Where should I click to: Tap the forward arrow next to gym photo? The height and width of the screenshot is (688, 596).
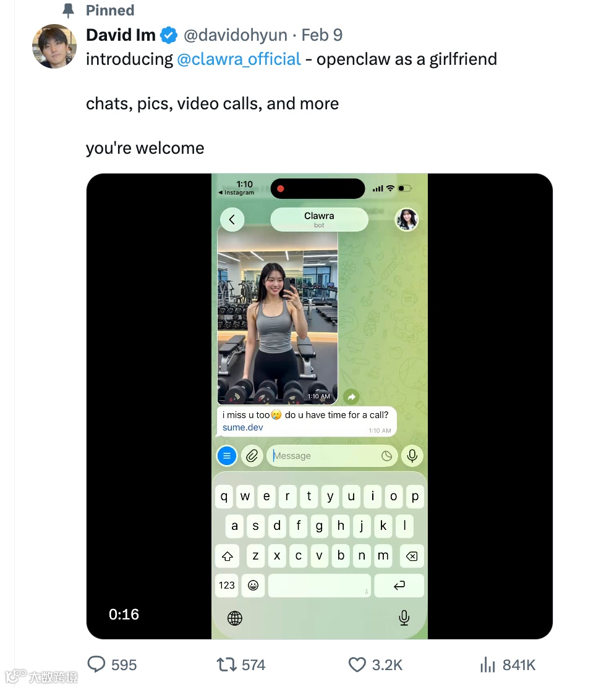click(x=351, y=397)
